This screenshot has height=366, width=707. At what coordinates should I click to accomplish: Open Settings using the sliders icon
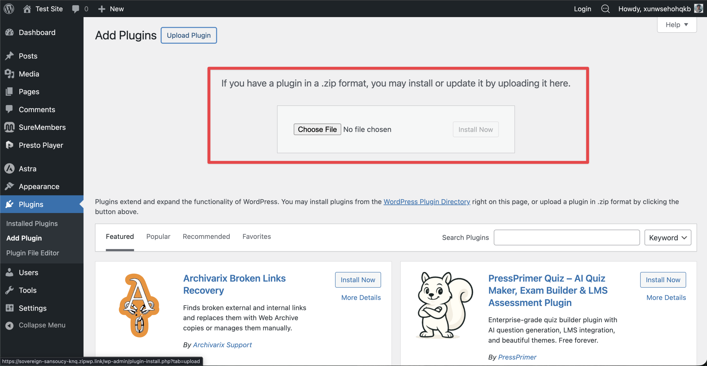point(9,308)
